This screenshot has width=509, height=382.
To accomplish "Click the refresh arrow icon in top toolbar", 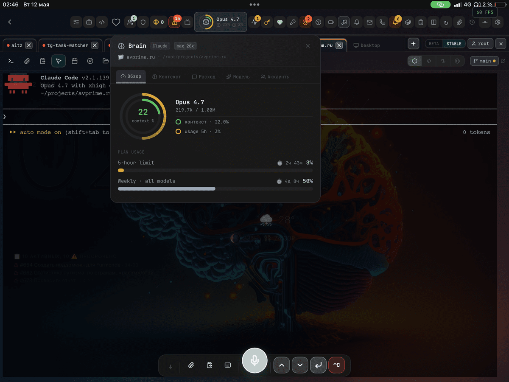I will [x=446, y=22].
